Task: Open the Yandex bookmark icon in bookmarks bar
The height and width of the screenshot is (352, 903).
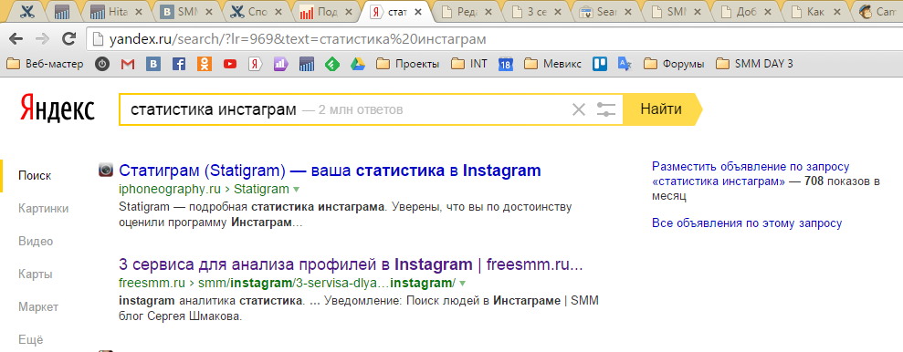Action: click(255, 65)
